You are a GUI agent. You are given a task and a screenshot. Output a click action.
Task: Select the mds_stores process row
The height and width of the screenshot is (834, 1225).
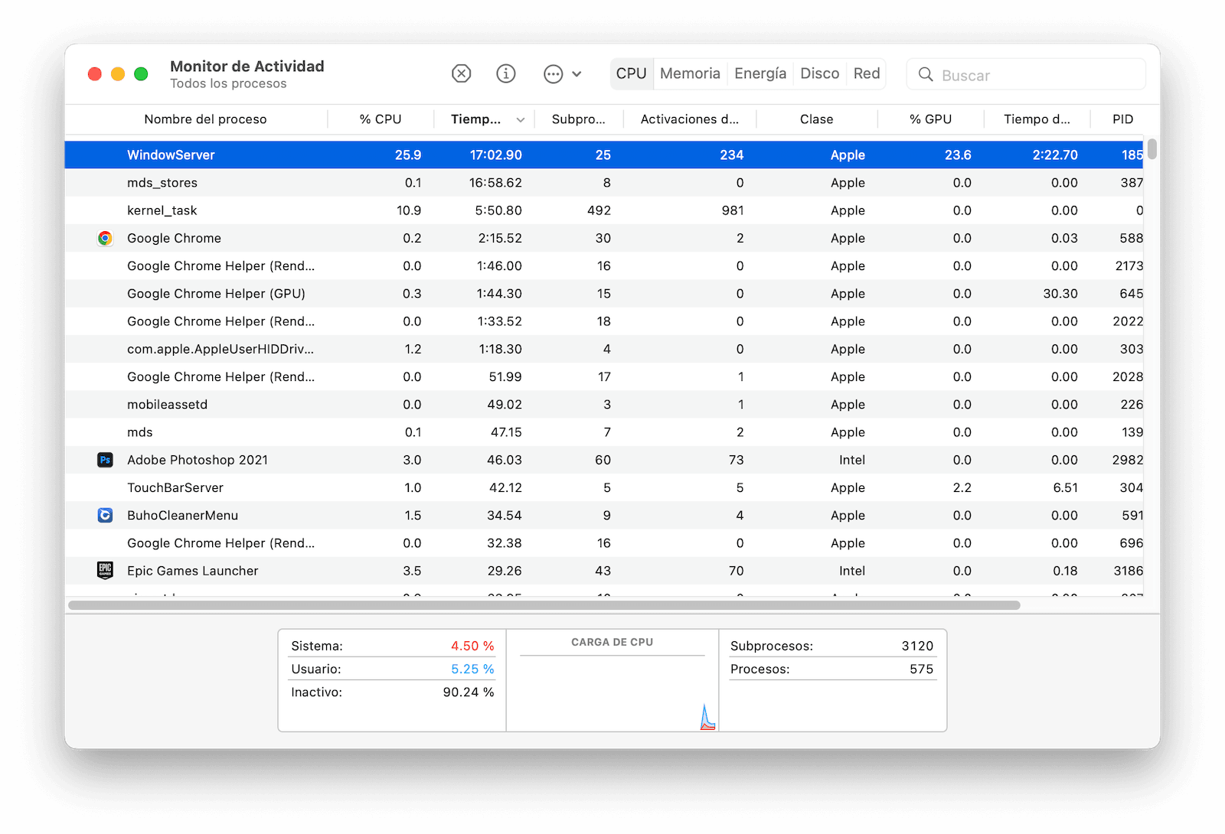pos(604,183)
